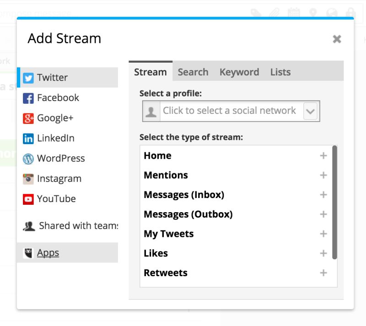The image size is (366, 326).
Task: Click the YouTube play icon
Action: (28, 199)
